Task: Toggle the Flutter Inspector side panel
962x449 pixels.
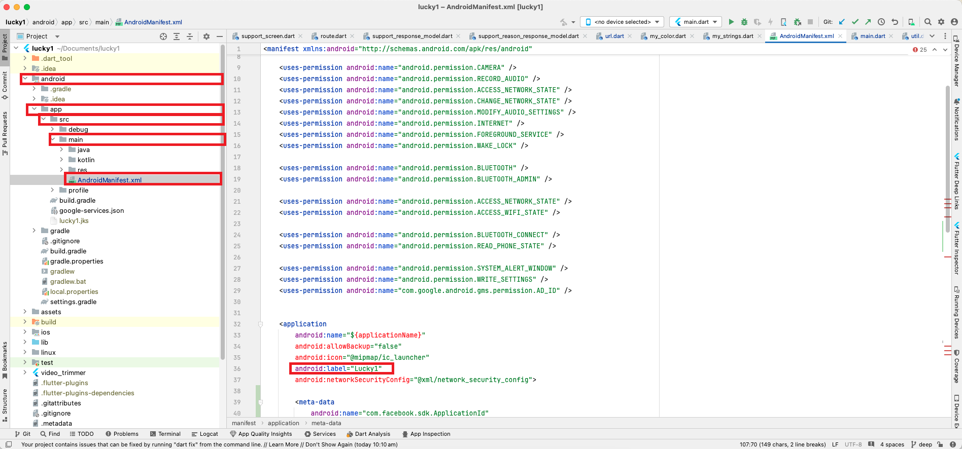Action: click(x=957, y=248)
